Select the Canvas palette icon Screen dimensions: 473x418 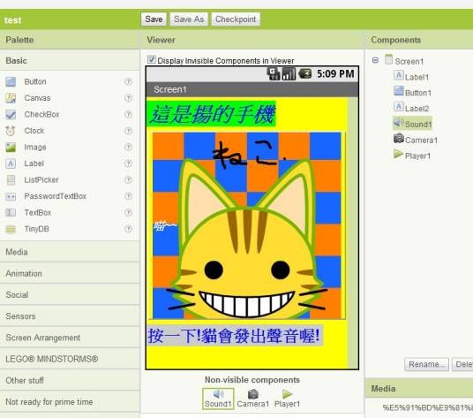(11, 98)
